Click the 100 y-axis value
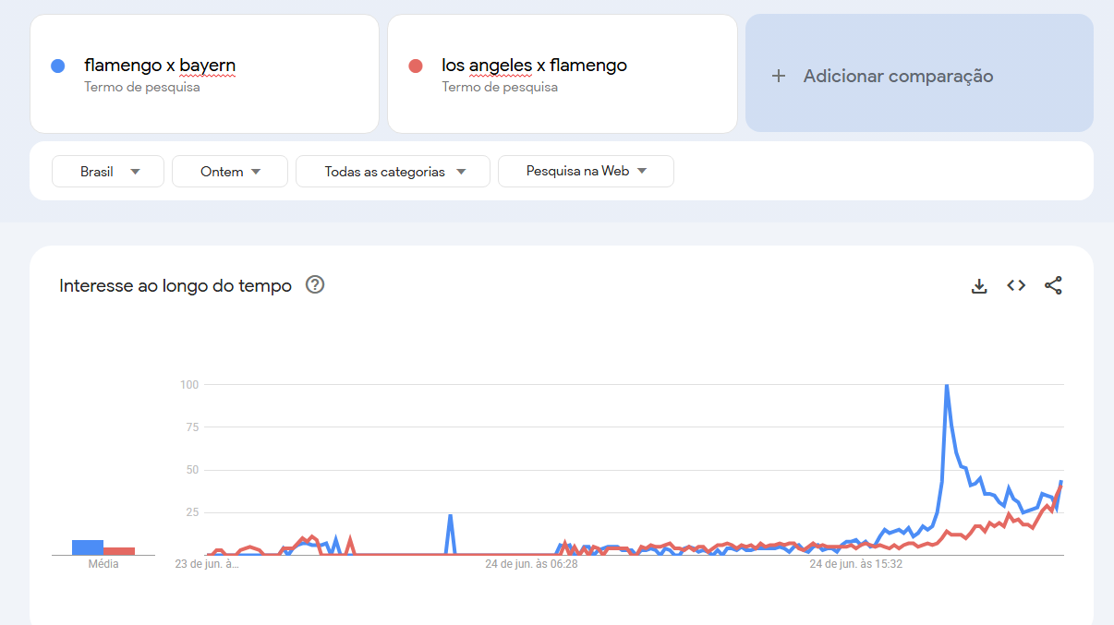 click(189, 384)
